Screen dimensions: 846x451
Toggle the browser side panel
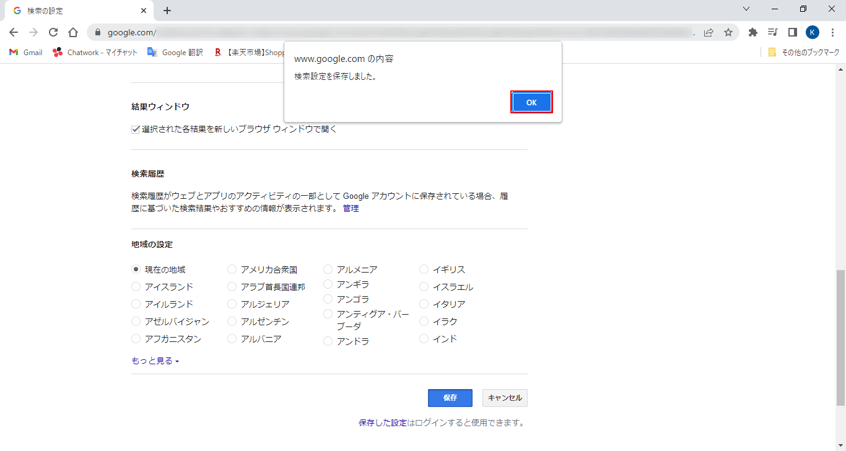793,32
